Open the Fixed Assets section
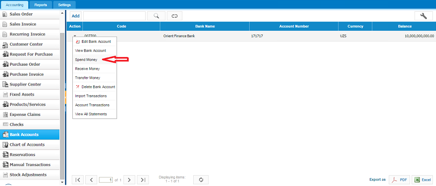436x186 pixels. (30, 94)
